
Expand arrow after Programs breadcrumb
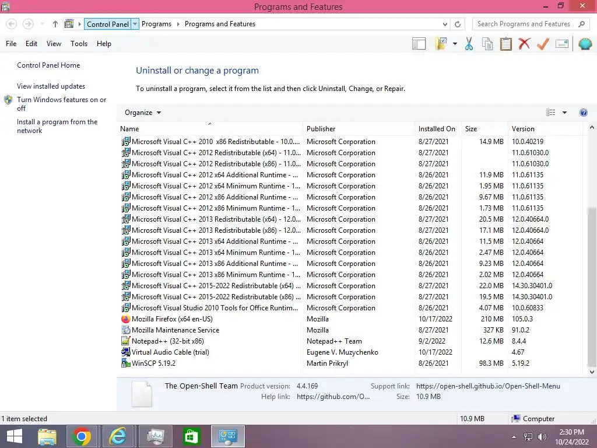click(x=178, y=24)
